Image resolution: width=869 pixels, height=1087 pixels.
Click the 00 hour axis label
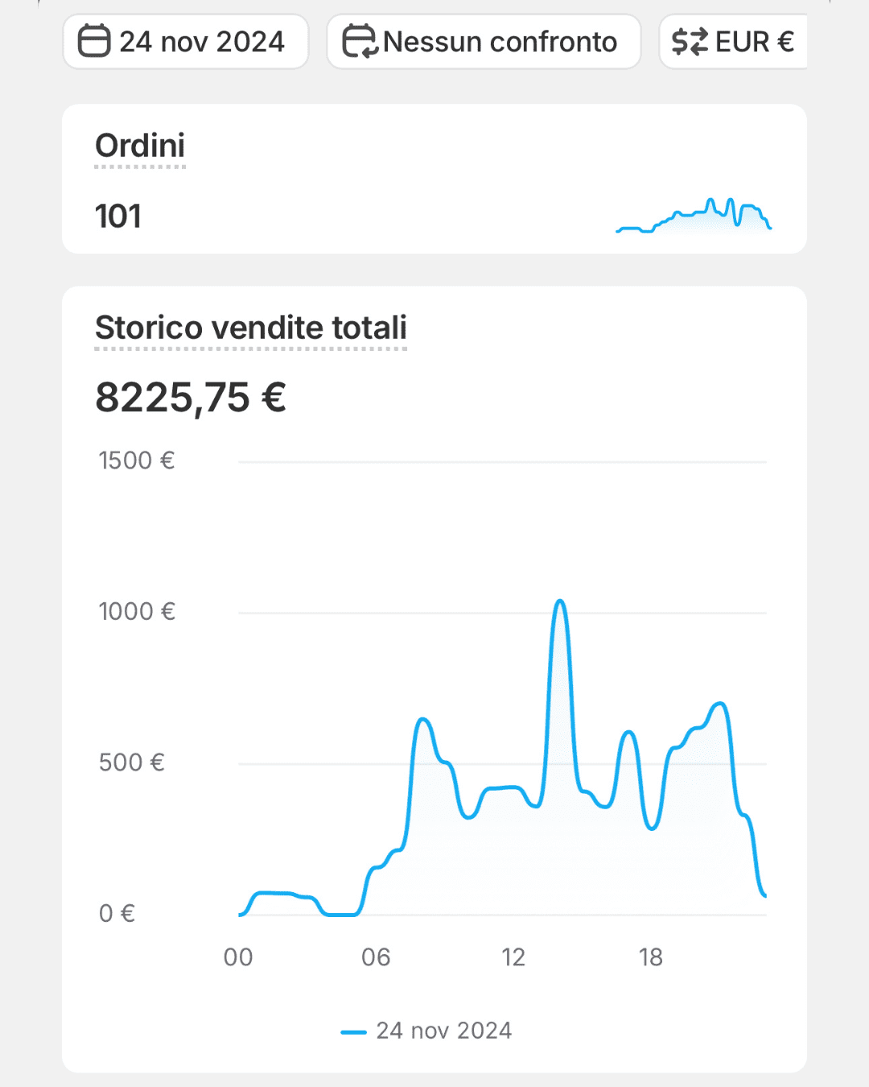[238, 957]
